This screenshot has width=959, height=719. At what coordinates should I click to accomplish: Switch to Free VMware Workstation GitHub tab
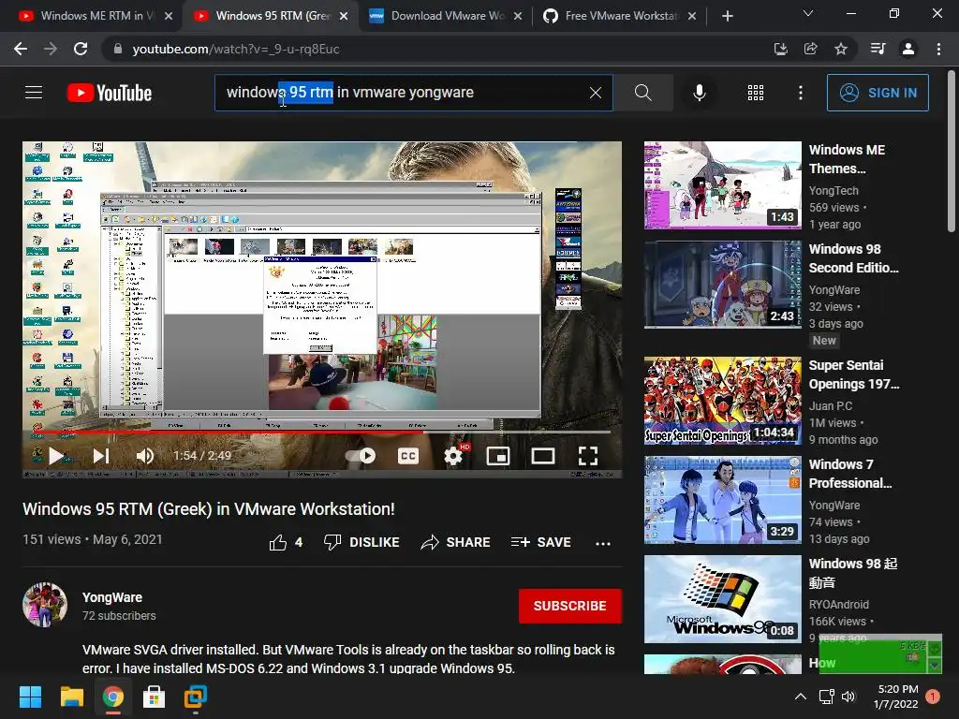pyautogui.click(x=618, y=16)
